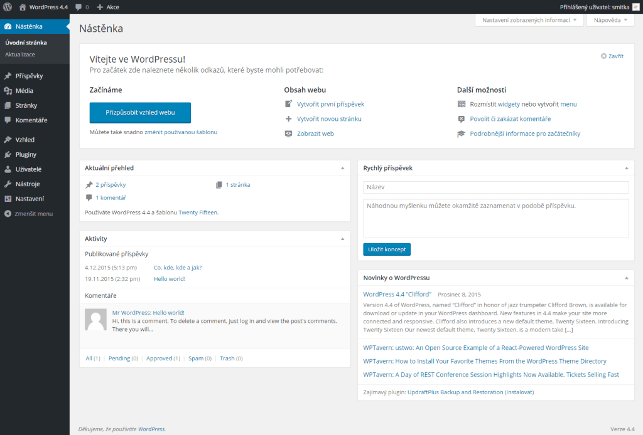643x435 pixels.
Task: Click Uložit koncept button
Action: 387,249
